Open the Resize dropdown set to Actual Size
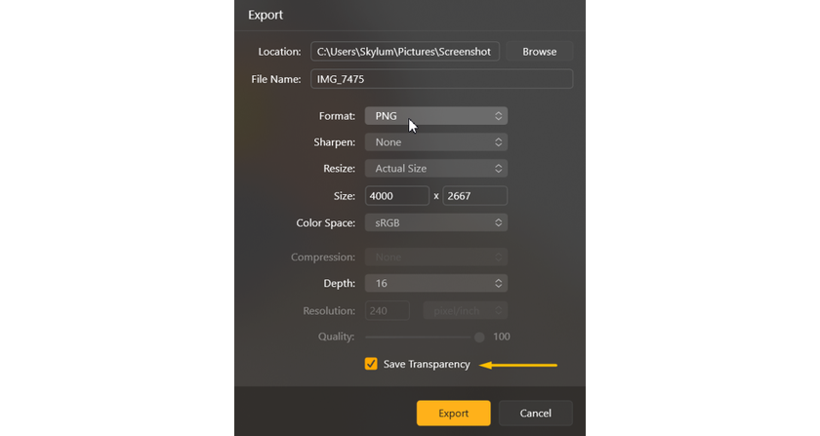820x436 pixels. point(436,169)
